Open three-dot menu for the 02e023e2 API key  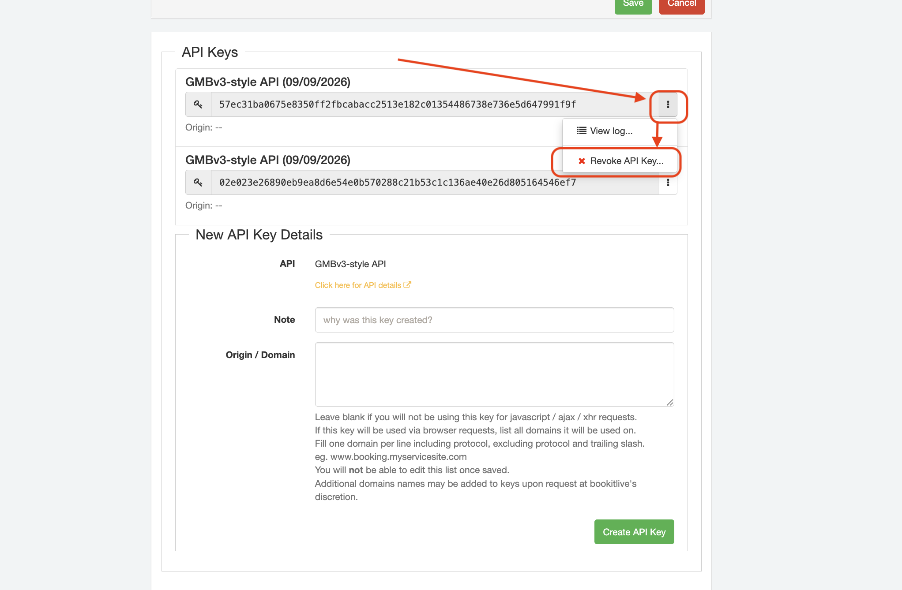[668, 183]
